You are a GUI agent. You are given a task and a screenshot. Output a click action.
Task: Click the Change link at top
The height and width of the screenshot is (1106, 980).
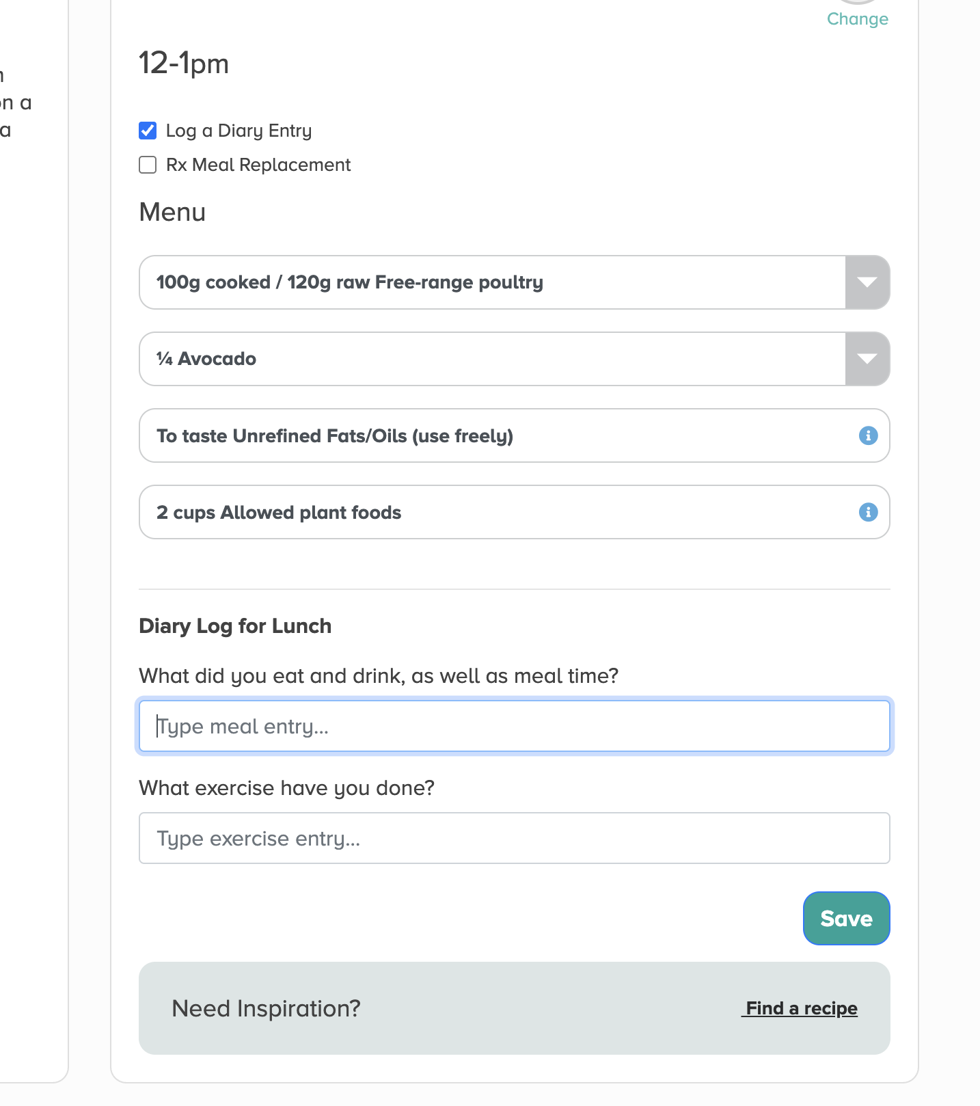click(x=857, y=19)
